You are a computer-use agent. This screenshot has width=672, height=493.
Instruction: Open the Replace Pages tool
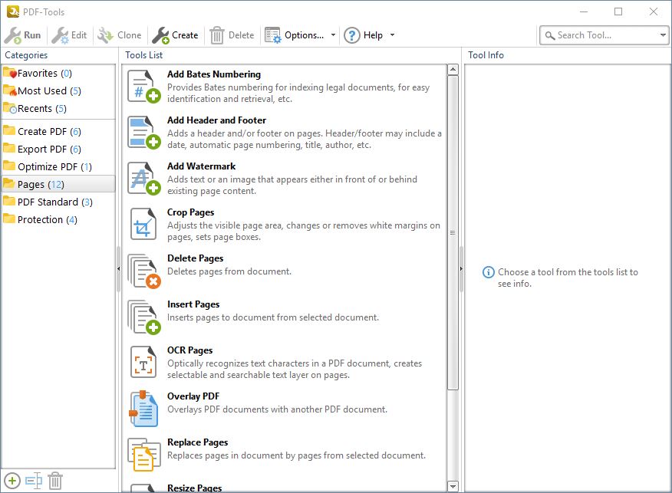196,442
